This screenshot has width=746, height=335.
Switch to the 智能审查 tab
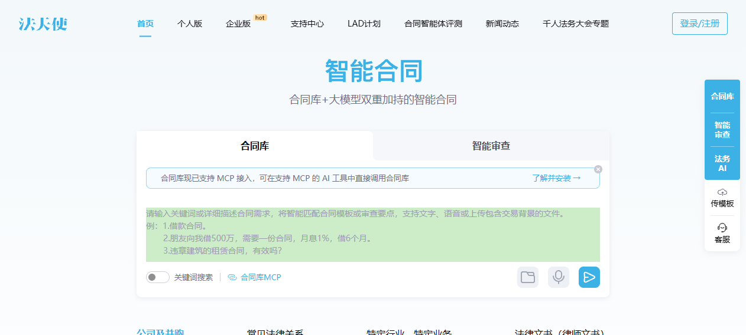tap(491, 146)
